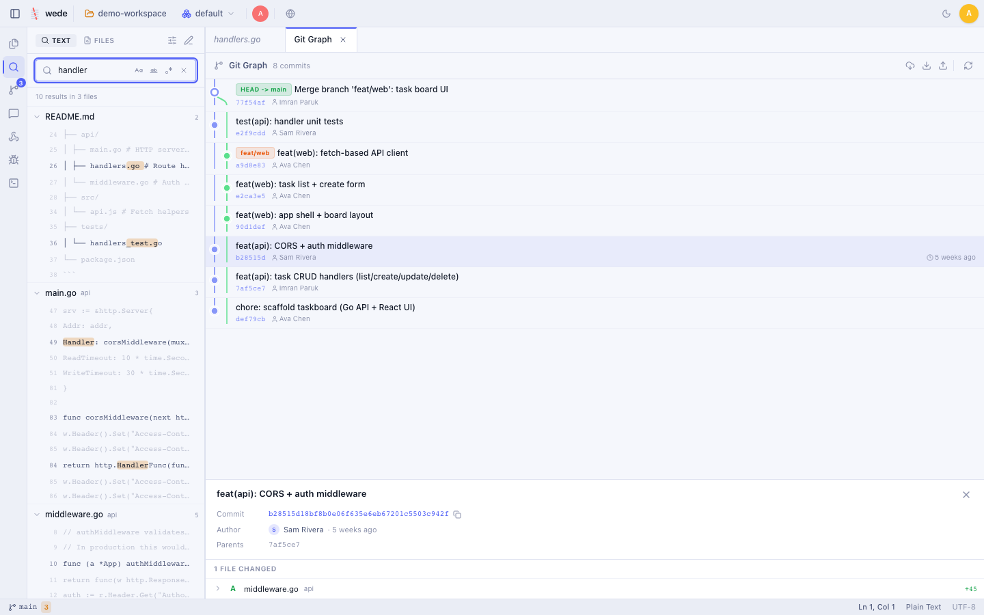Open result line 36 'handlers_test.go'
984x615 pixels.
(x=116, y=243)
